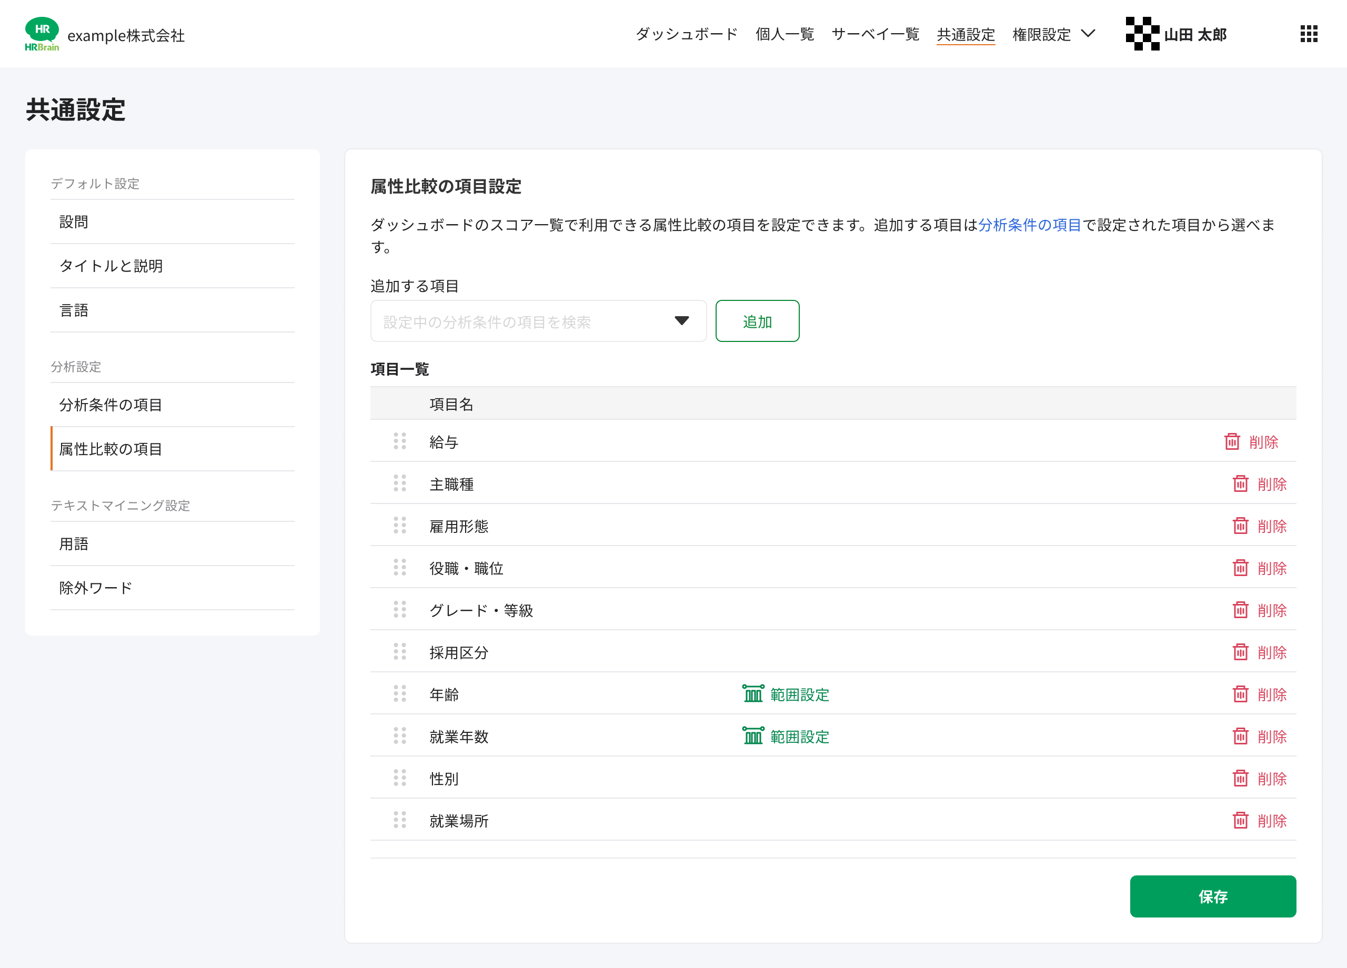Click the trash icon in 主職種 row
This screenshot has width=1347, height=968.
pyautogui.click(x=1240, y=483)
